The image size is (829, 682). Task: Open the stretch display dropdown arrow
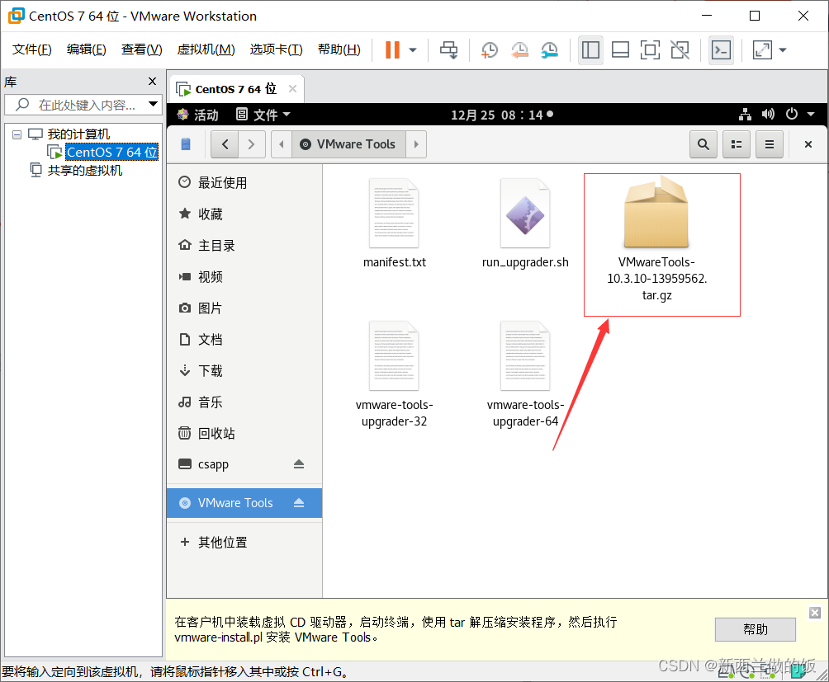[783, 50]
